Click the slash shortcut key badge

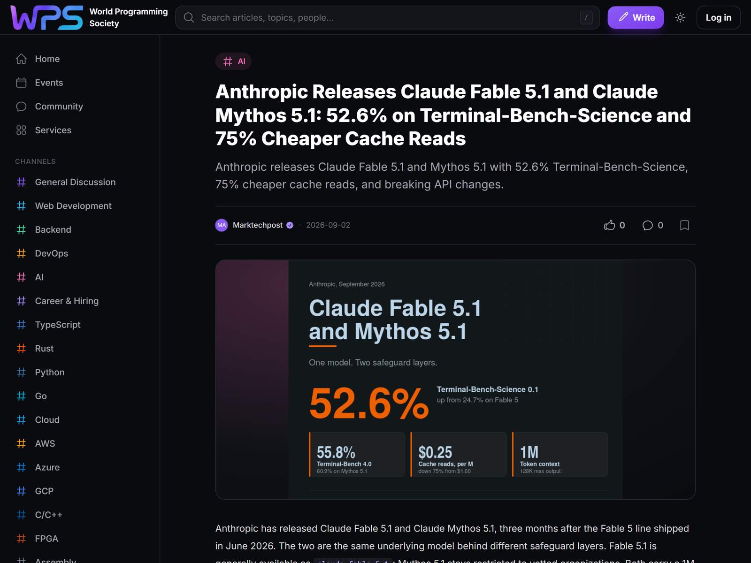click(x=586, y=18)
